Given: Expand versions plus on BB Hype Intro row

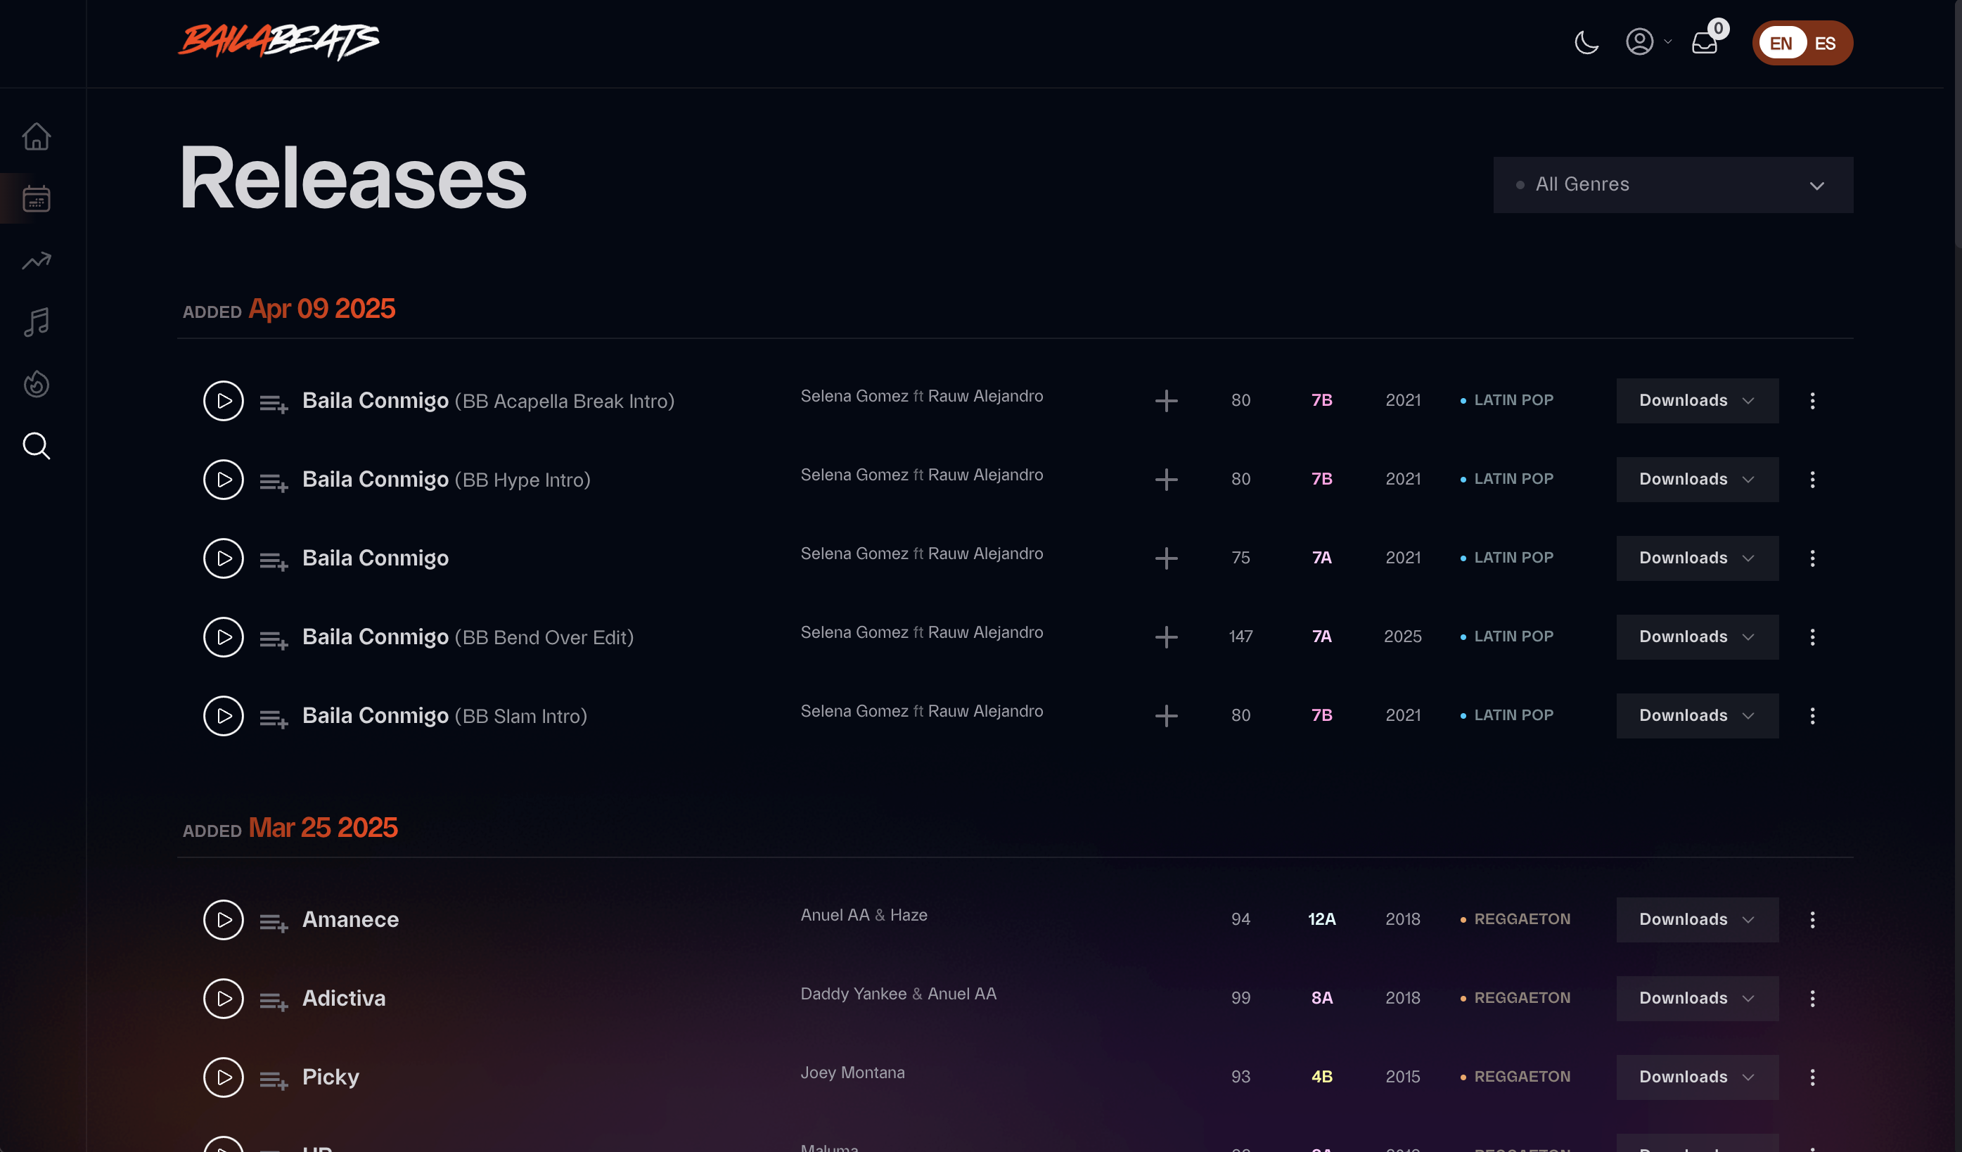Looking at the screenshot, I should pos(1165,480).
